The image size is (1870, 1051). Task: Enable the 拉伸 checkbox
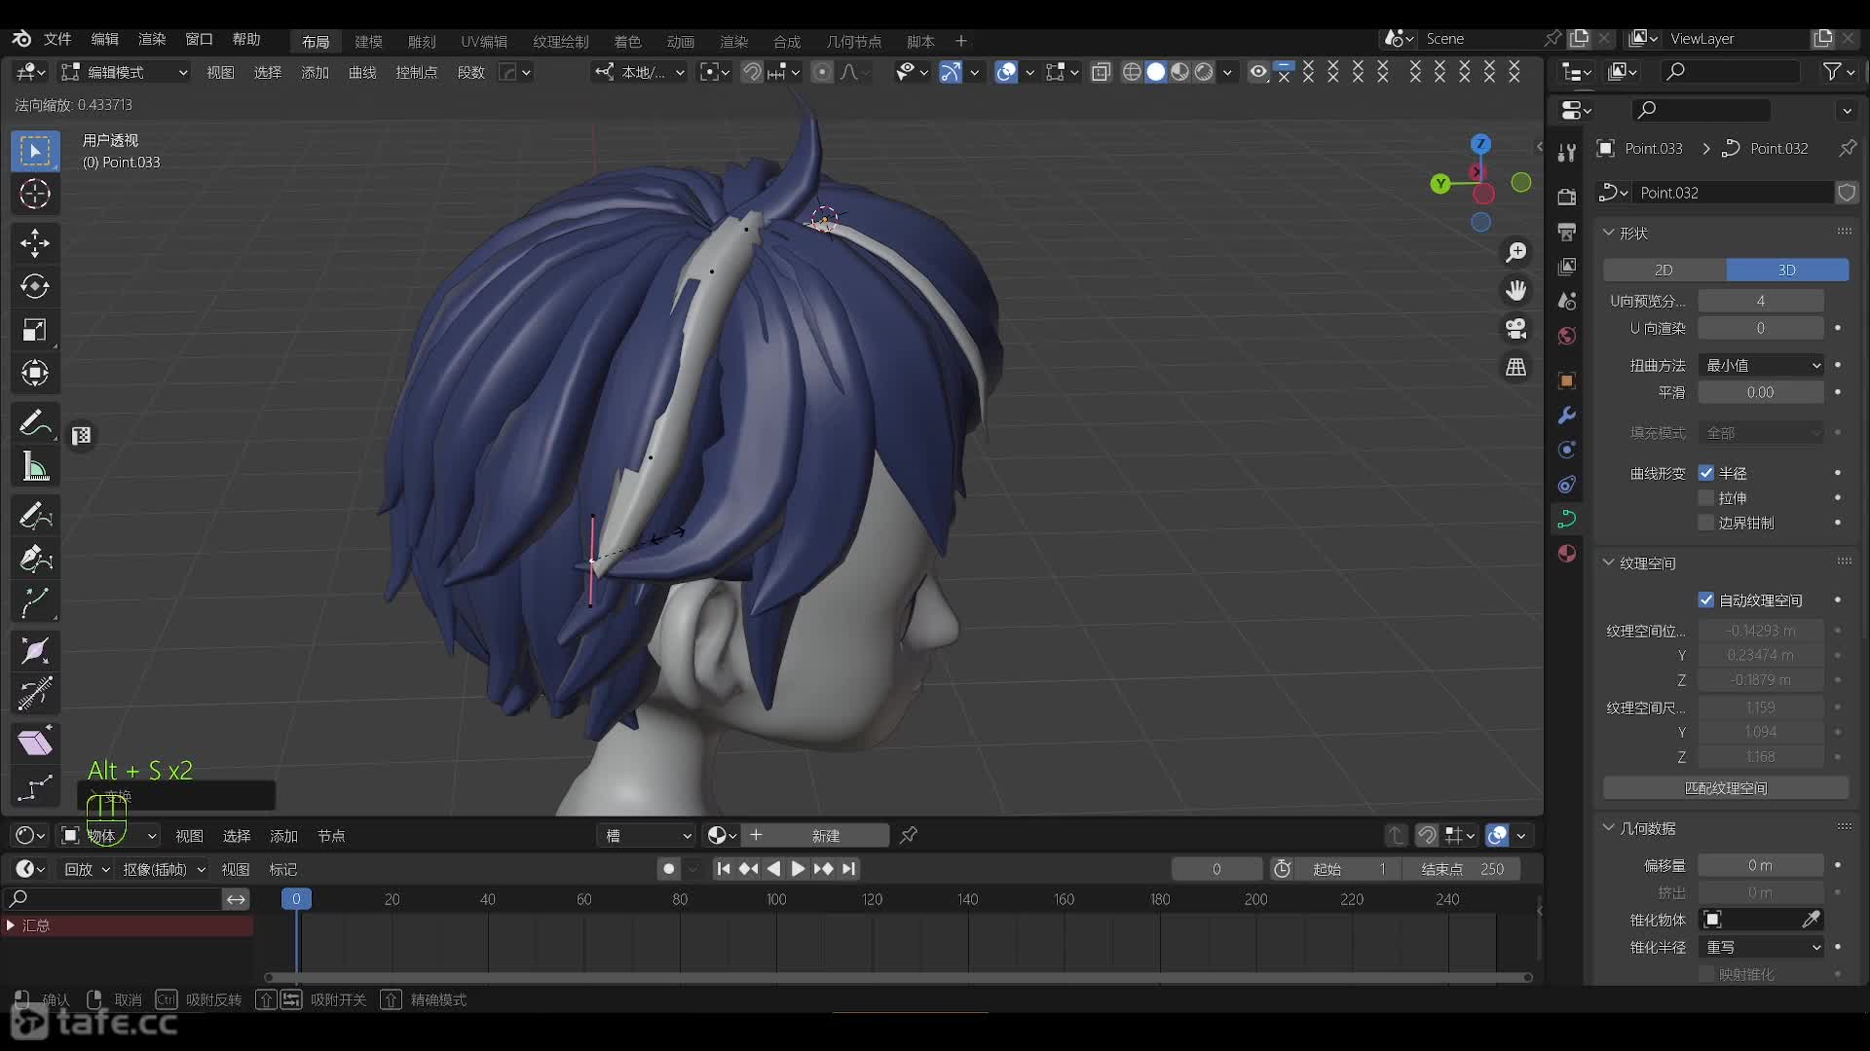pos(1706,497)
